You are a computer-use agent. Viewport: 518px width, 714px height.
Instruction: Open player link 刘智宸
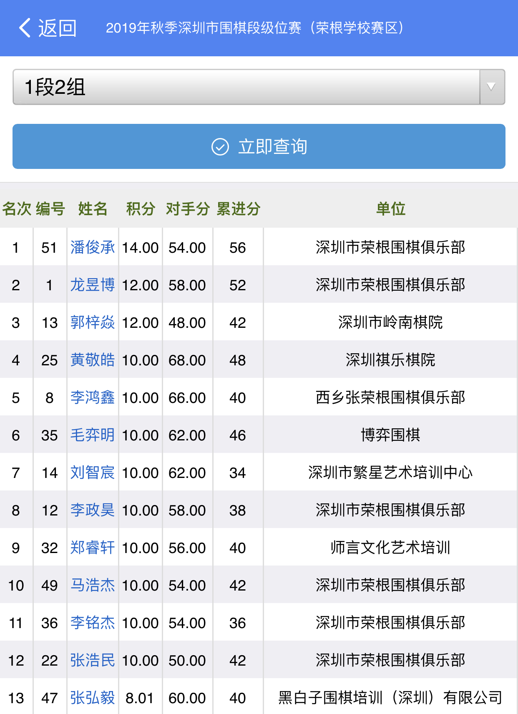[93, 473]
